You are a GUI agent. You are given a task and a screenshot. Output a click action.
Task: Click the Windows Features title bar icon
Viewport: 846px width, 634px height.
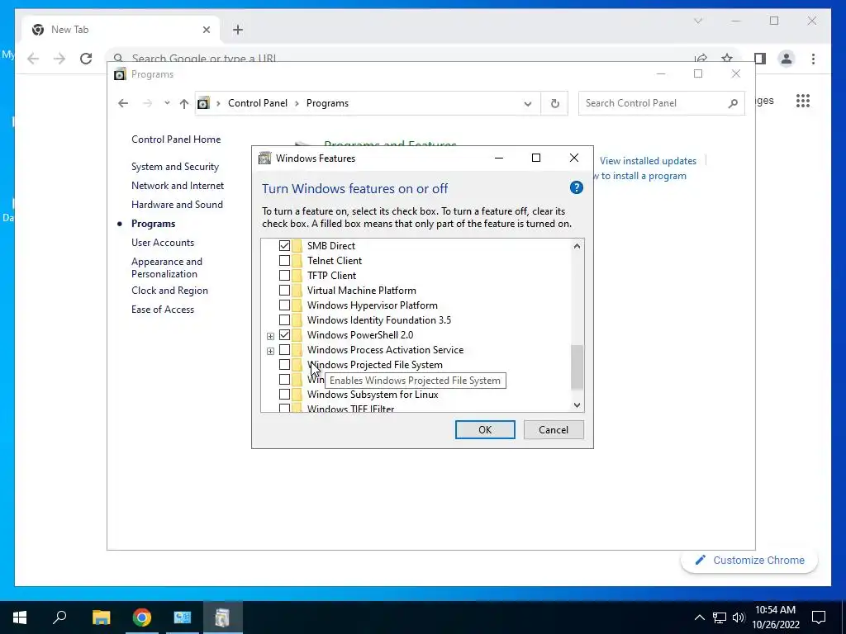coord(265,158)
